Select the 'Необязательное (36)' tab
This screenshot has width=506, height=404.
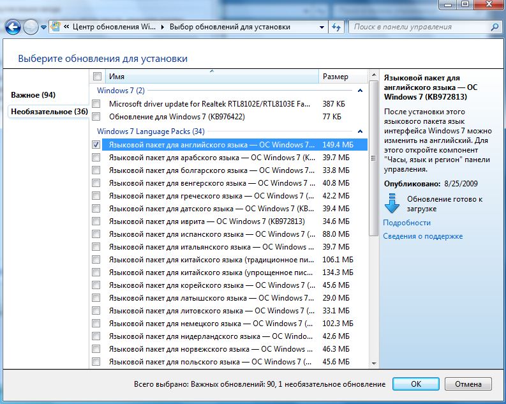[49, 112]
